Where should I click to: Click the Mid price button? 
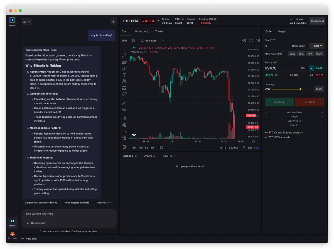(x=303, y=68)
